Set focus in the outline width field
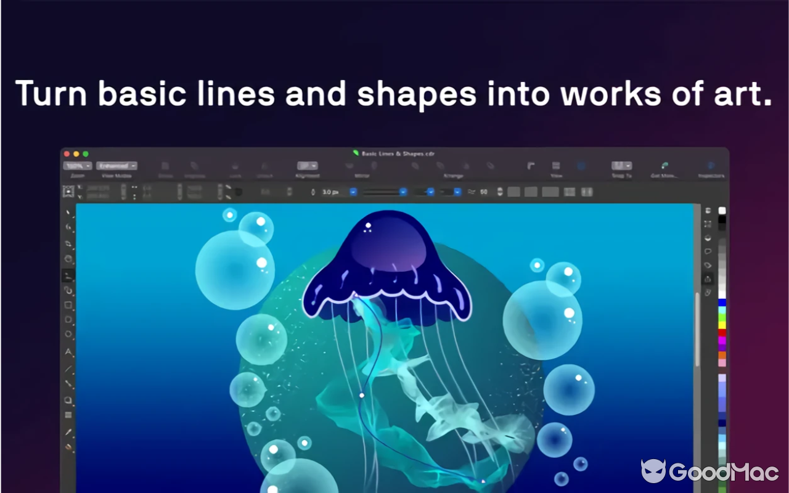 [x=330, y=192]
